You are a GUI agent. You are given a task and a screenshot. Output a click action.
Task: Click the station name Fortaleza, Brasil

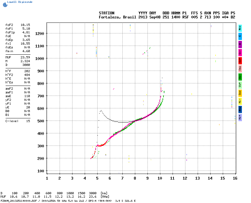[x=117, y=17]
